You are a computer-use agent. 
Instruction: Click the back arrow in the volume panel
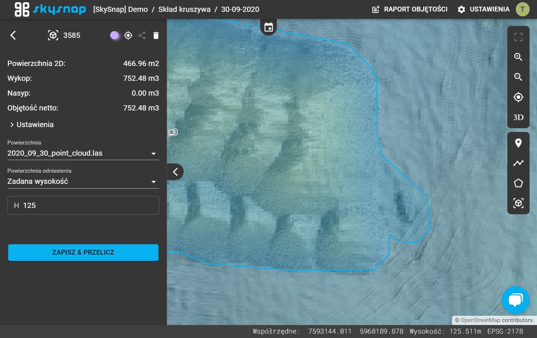click(13, 35)
